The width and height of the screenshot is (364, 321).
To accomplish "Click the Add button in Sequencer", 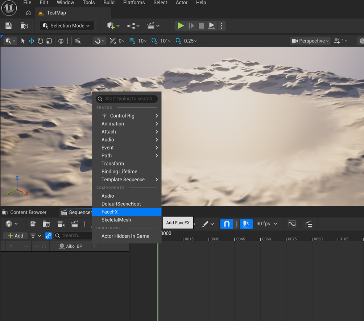I will click(x=16, y=236).
